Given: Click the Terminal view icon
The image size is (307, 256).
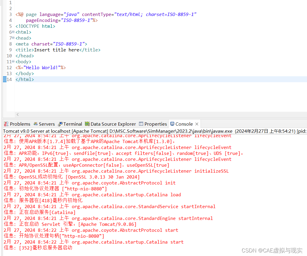Looking at the screenshot, I should [60, 124].
